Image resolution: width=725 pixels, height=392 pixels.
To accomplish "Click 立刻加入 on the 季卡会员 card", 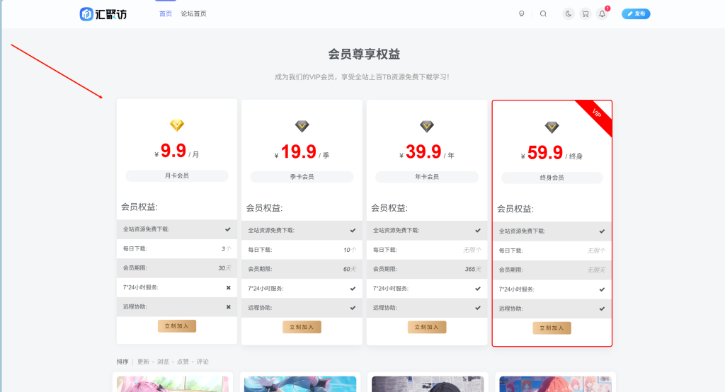I will (x=302, y=327).
